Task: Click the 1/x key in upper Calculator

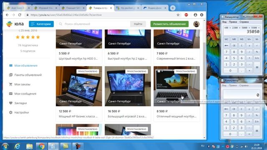Action: point(257,58)
